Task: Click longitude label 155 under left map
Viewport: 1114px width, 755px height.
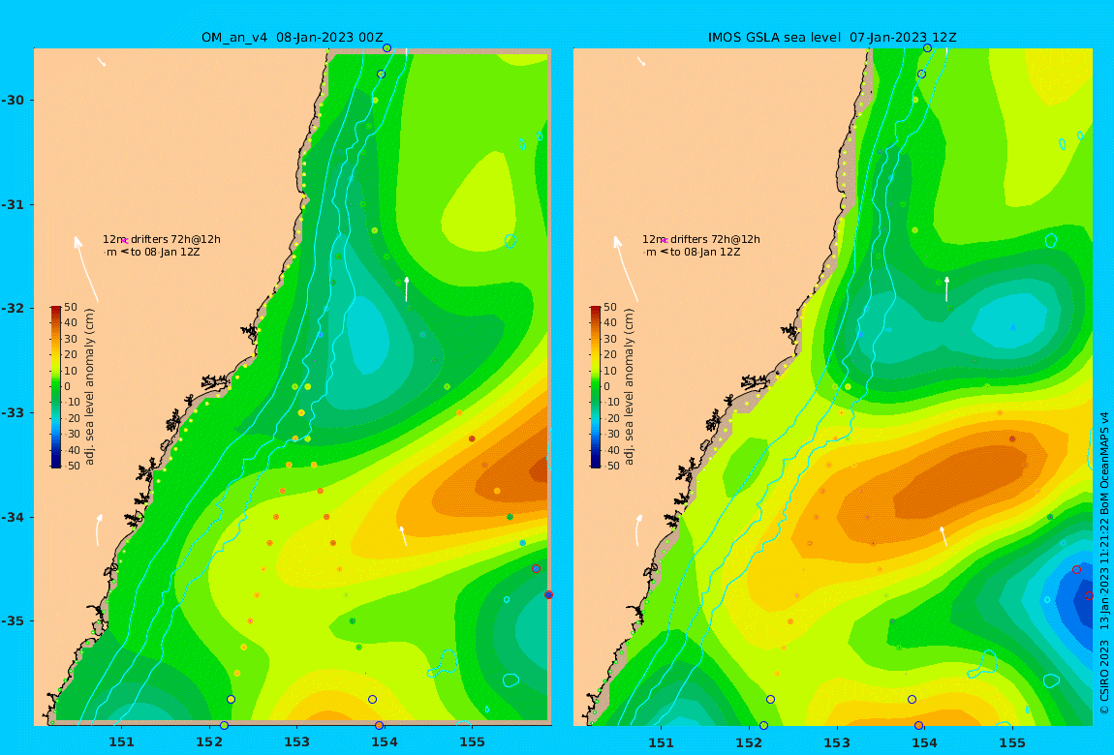Action: point(472,742)
